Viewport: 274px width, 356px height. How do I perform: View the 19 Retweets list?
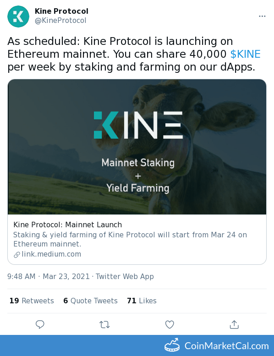32,301
